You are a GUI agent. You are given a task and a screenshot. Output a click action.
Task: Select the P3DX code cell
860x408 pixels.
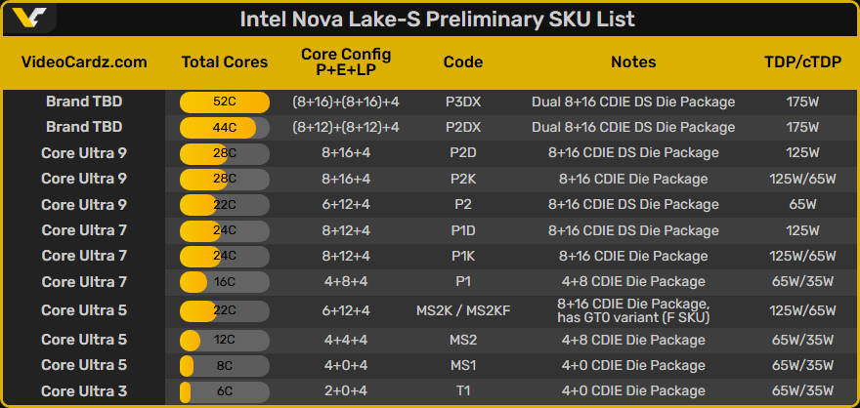pos(463,102)
